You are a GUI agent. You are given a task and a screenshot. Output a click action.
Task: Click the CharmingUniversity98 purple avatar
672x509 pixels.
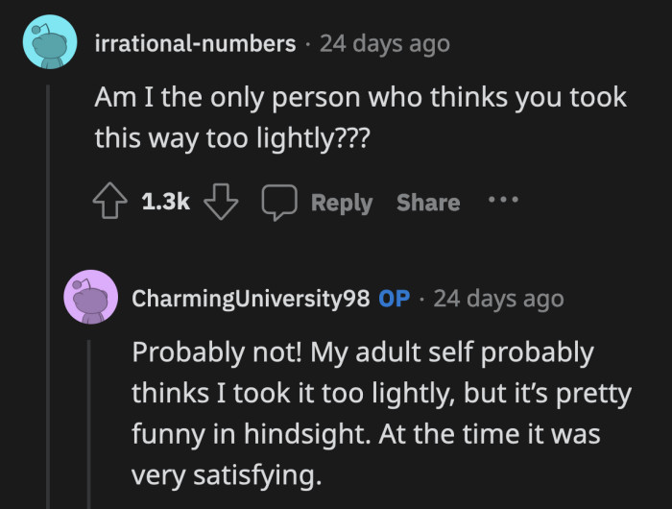(91, 297)
